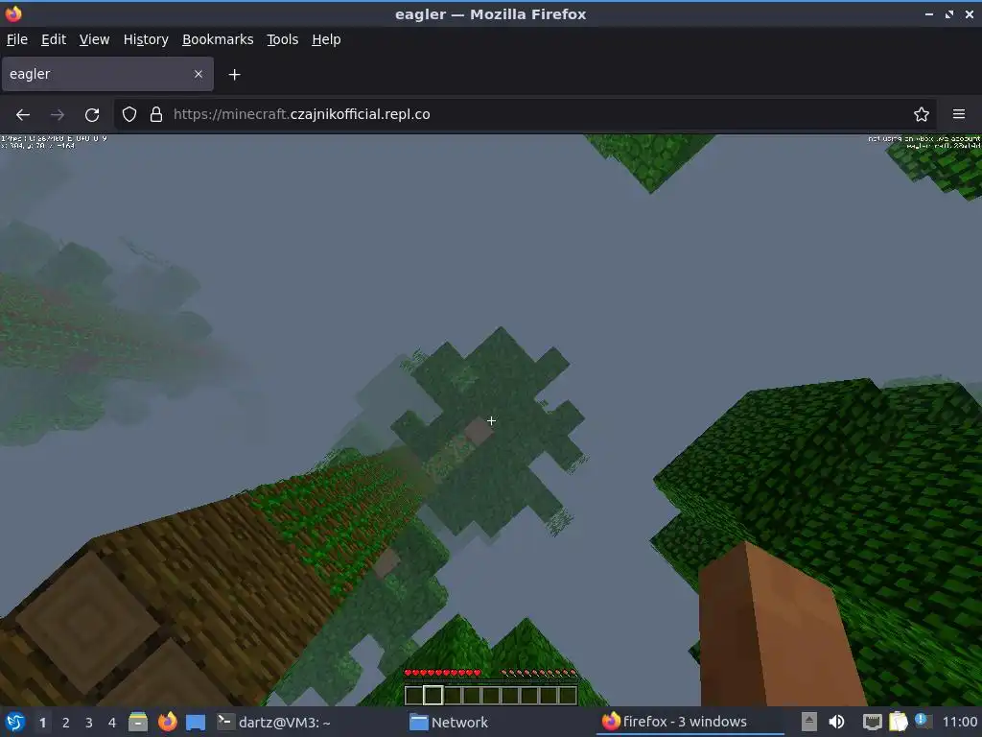Switch to workspace 3
Screen dimensions: 982x737
click(89, 723)
